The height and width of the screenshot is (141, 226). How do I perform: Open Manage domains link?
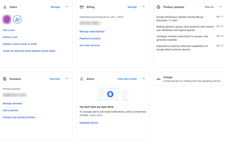point(12,103)
